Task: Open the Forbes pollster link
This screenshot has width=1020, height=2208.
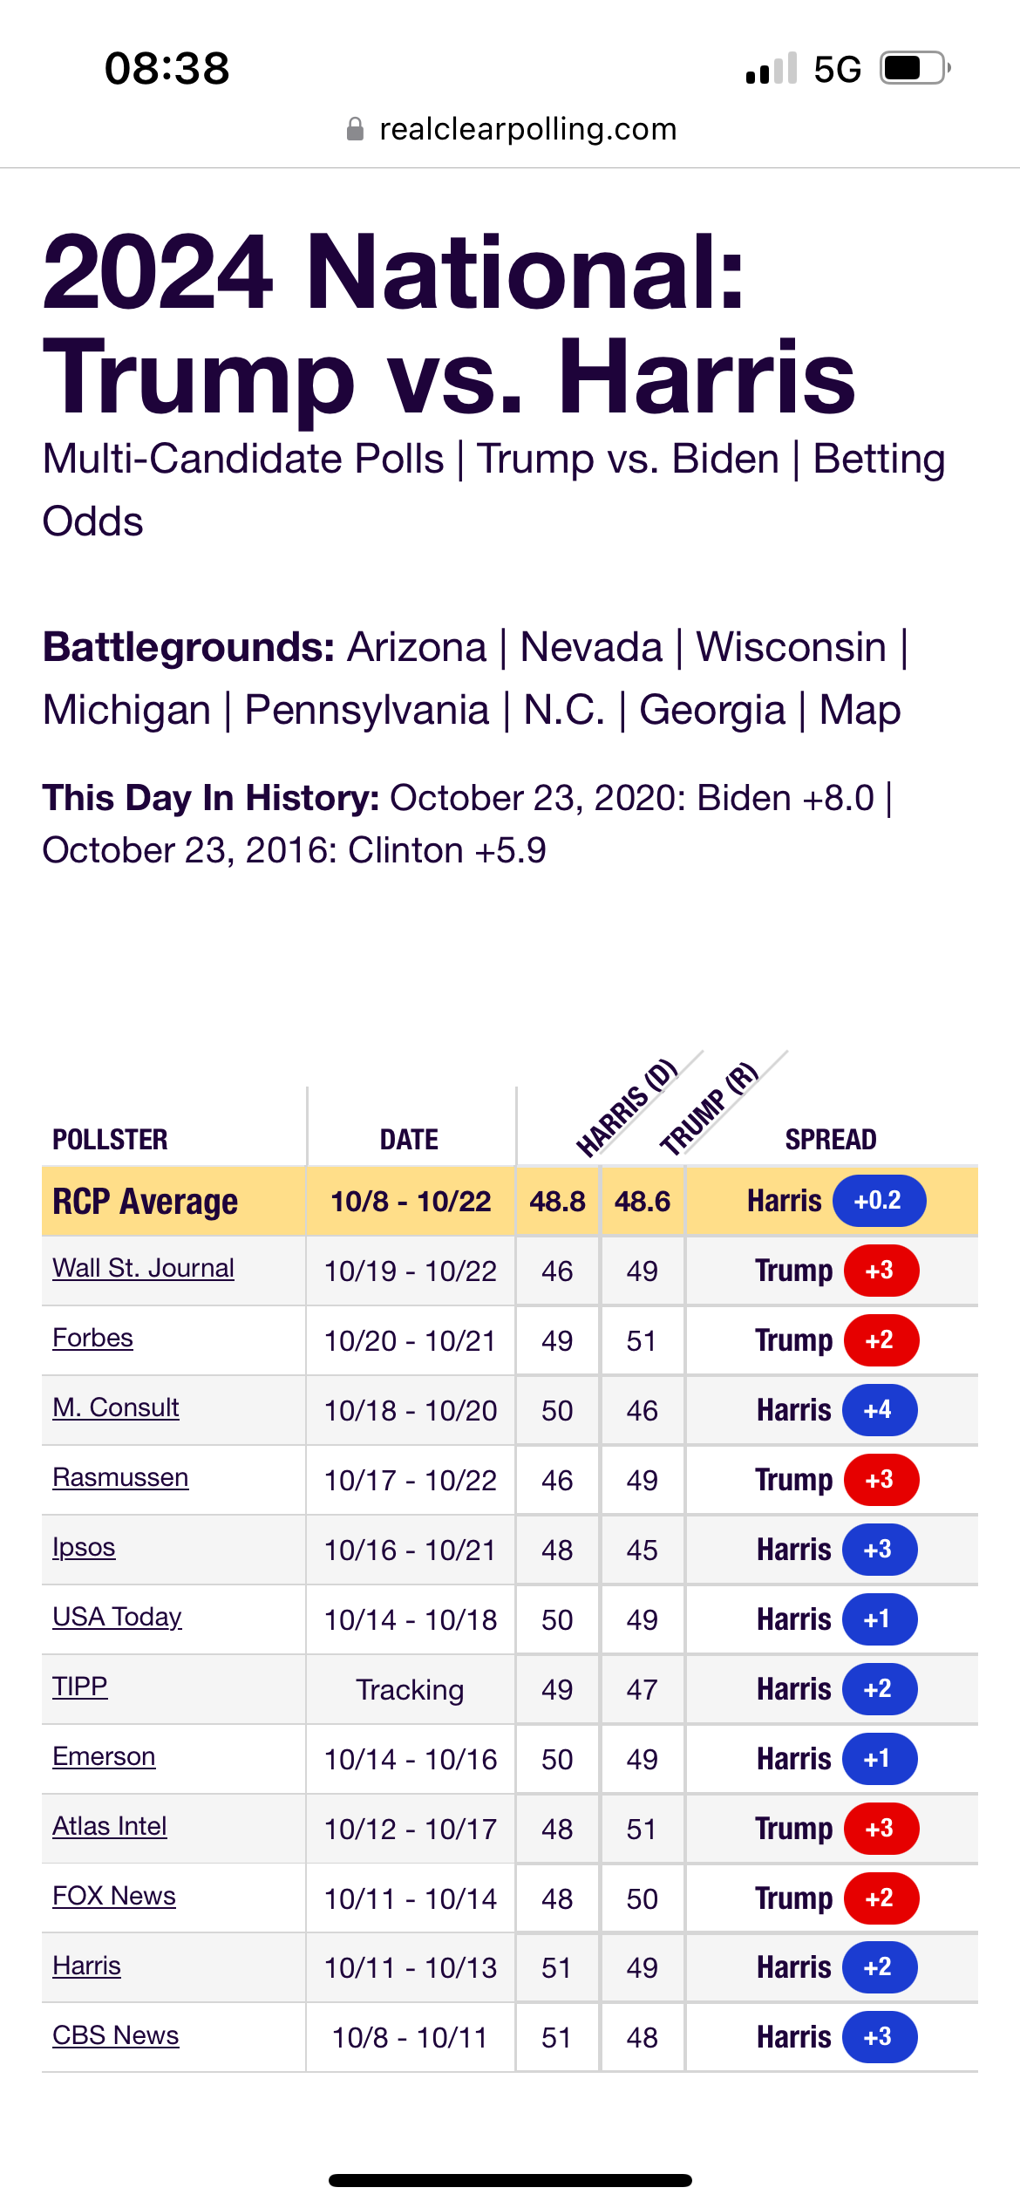Action: (92, 1338)
